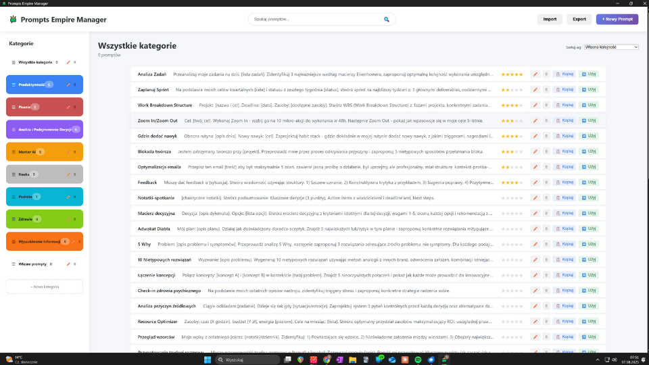Edit the Produktywność category via its pencil icon
This screenshot has width=649, height=365.
click(x=68, y=84)
